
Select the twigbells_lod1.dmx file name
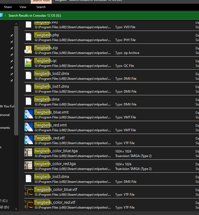point(52,86)
